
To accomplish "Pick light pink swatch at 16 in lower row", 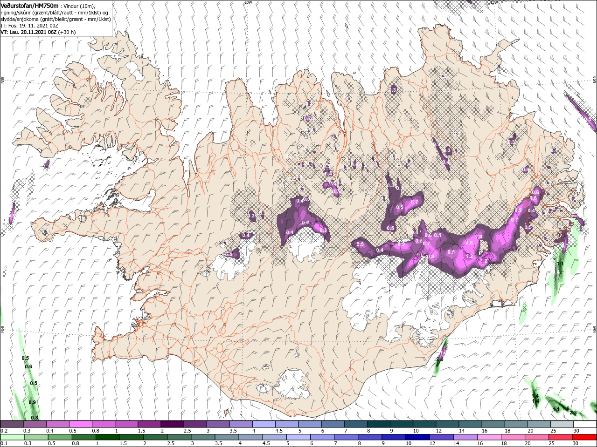I will tap(489, 437).
